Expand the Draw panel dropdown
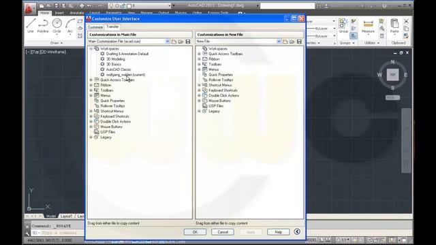Image resolution: width=436 pixels, height=245 pixels. click(x=57, y=43)
